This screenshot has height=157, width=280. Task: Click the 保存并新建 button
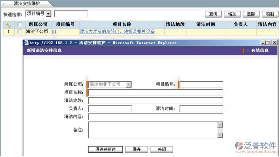click(105, 149)
